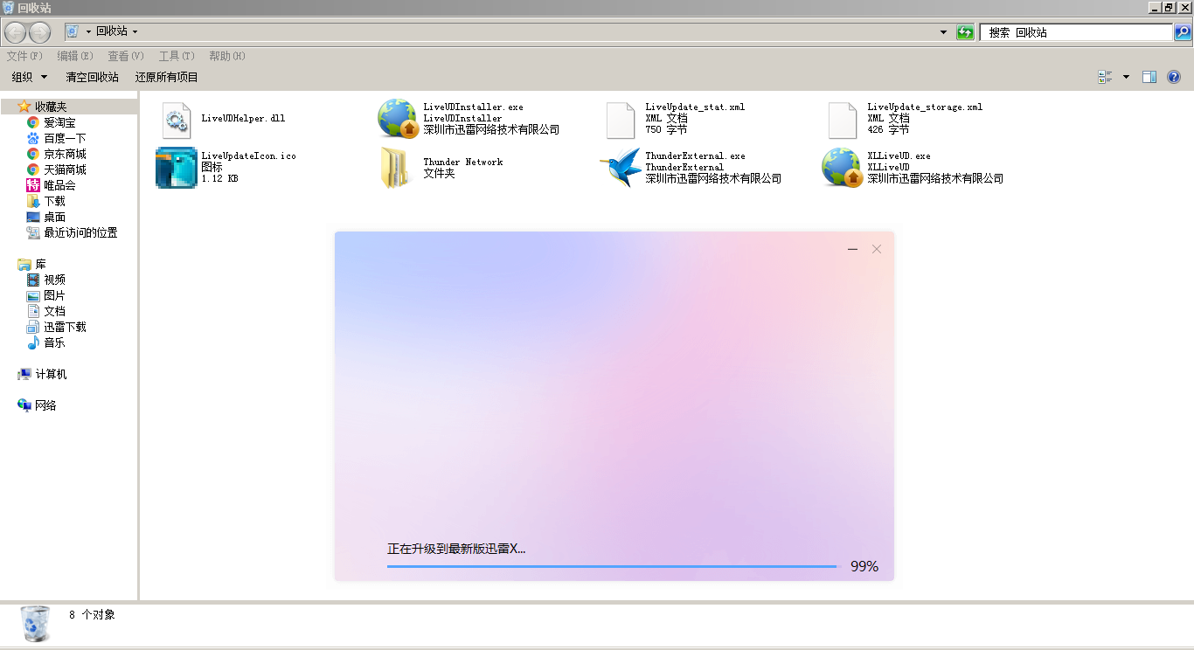Click the 8 个对象 status text
Screen dimensions: 1194x650
92,615
